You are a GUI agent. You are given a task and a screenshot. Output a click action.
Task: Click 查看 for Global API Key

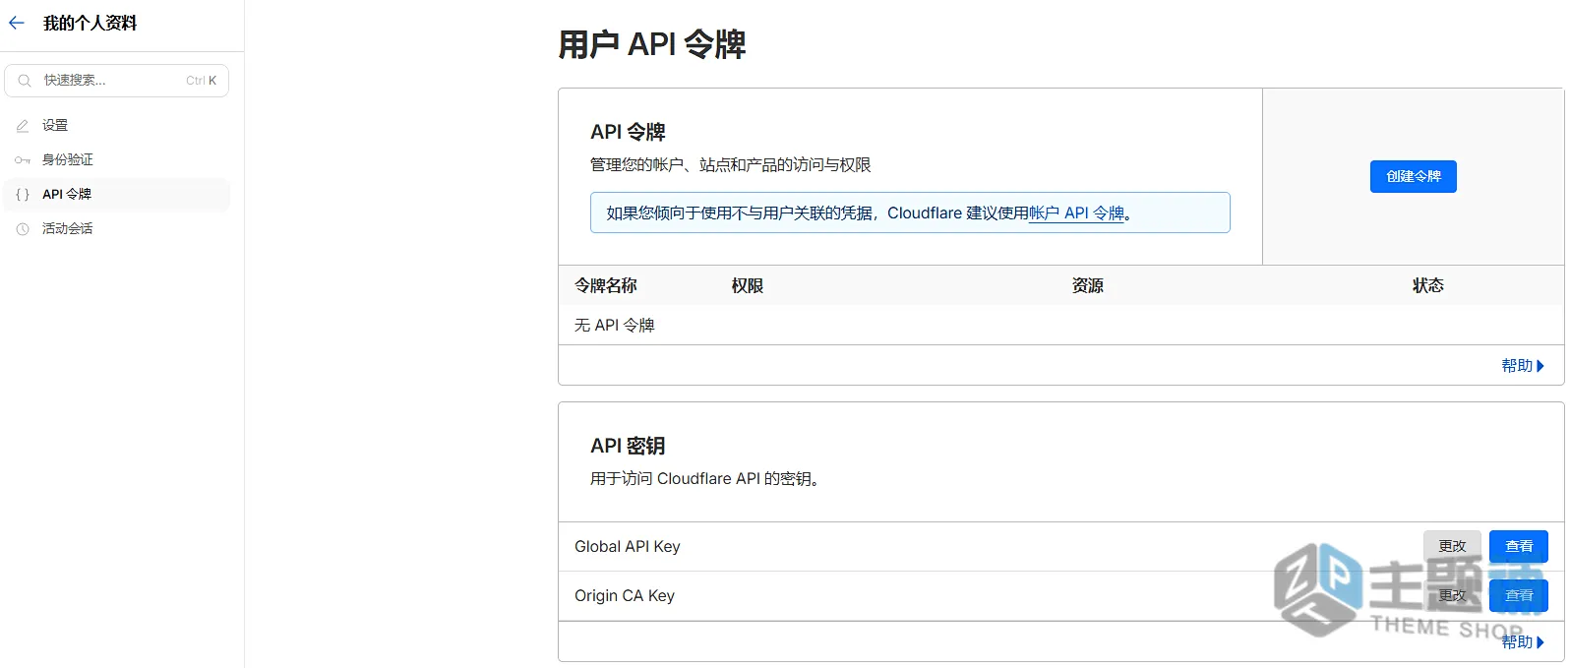[x=1519, y=546]
